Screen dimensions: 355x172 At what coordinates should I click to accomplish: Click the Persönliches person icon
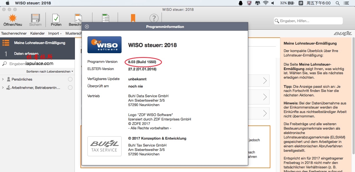(x=9, y=79)
